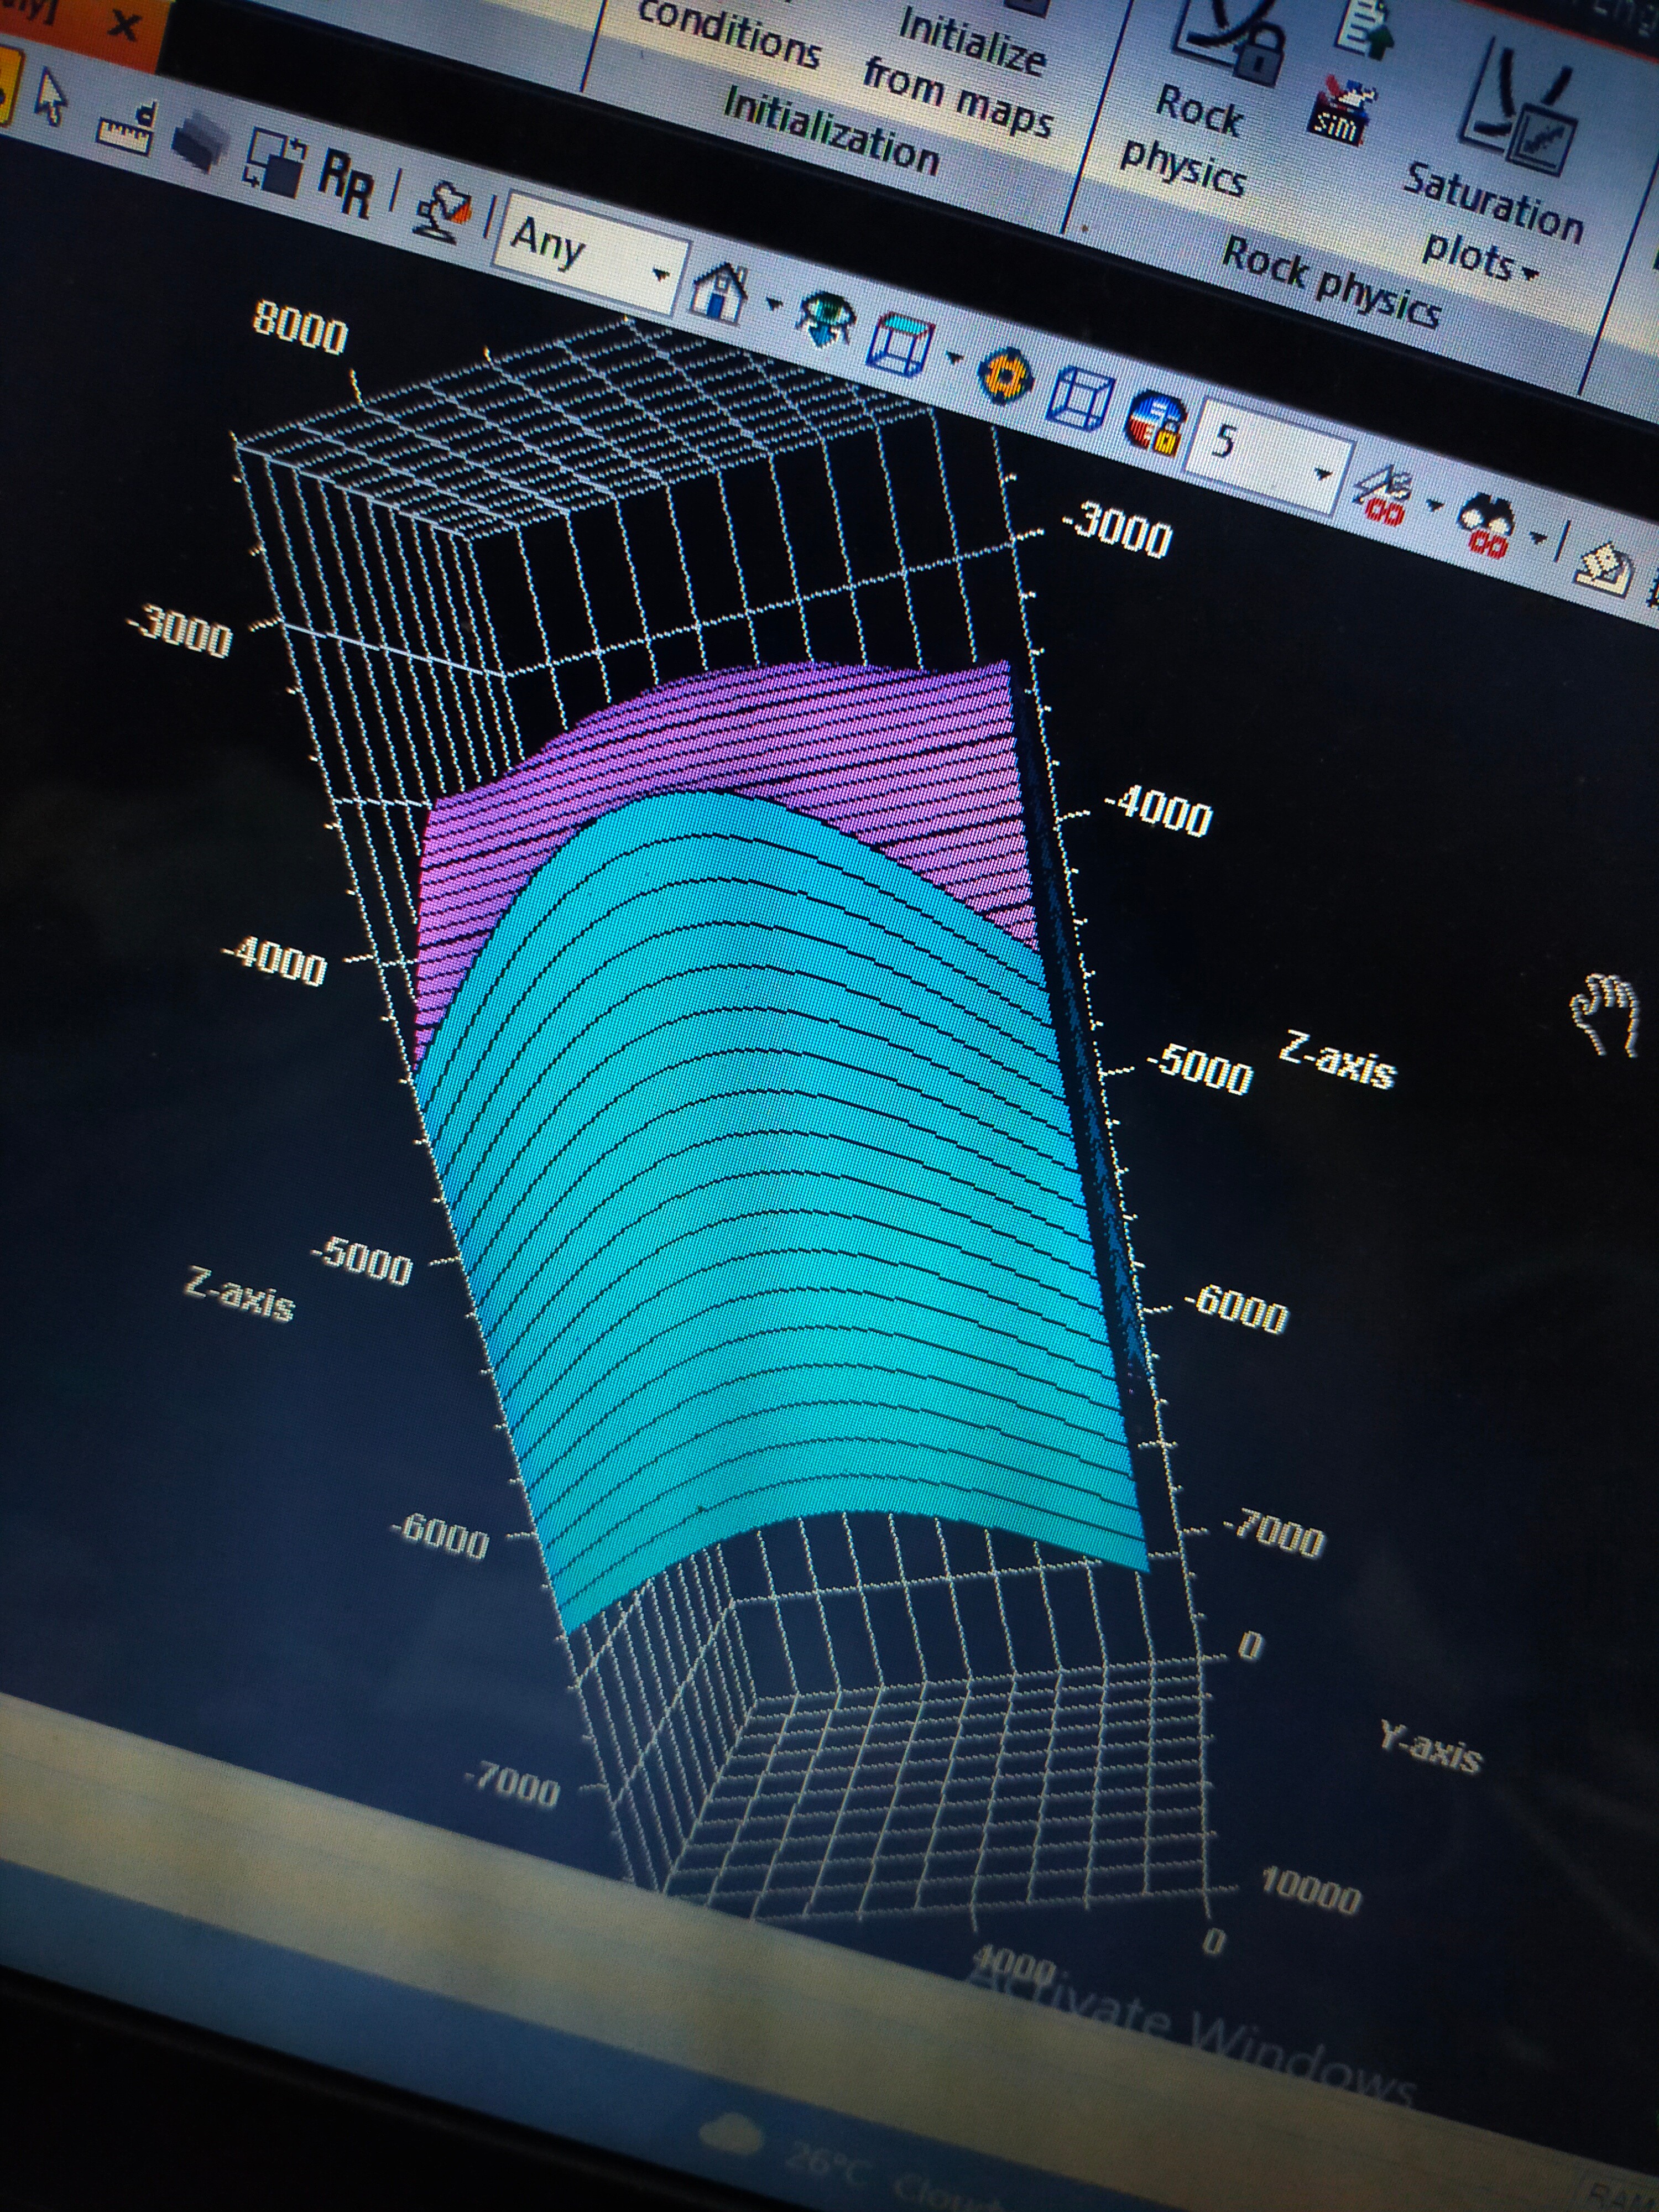1659x2212 pixels.
Task: Click the cube with cyan top icon
Action: pos(902,345)
